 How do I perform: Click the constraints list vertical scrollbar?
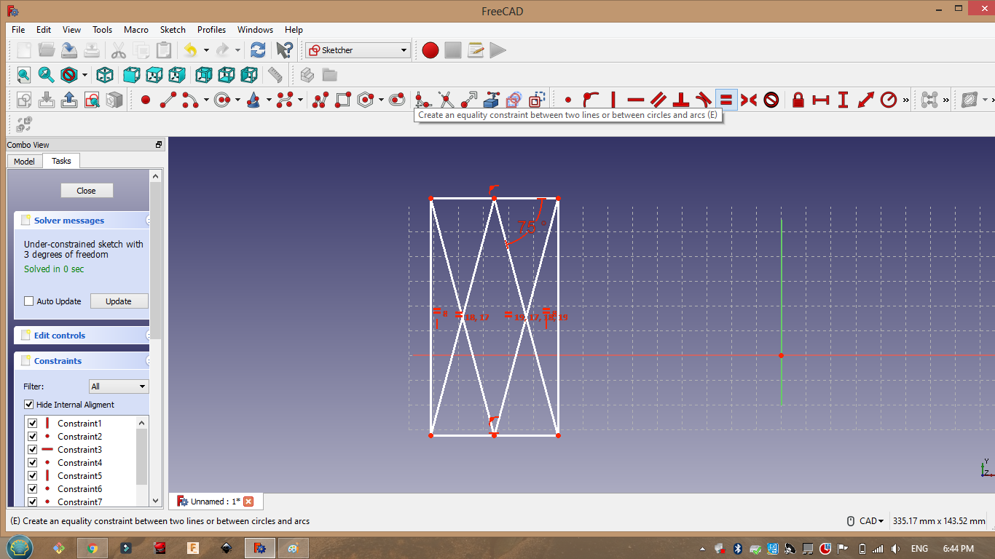pos(142,462)
